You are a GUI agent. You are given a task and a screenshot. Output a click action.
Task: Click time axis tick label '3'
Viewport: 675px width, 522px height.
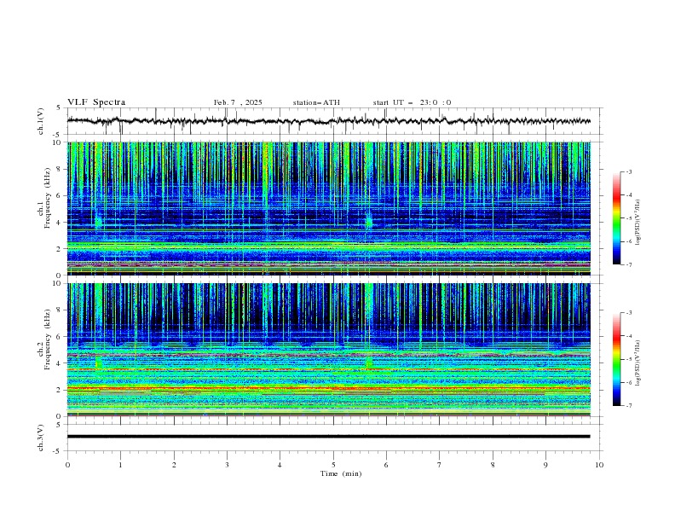point(227,465)
